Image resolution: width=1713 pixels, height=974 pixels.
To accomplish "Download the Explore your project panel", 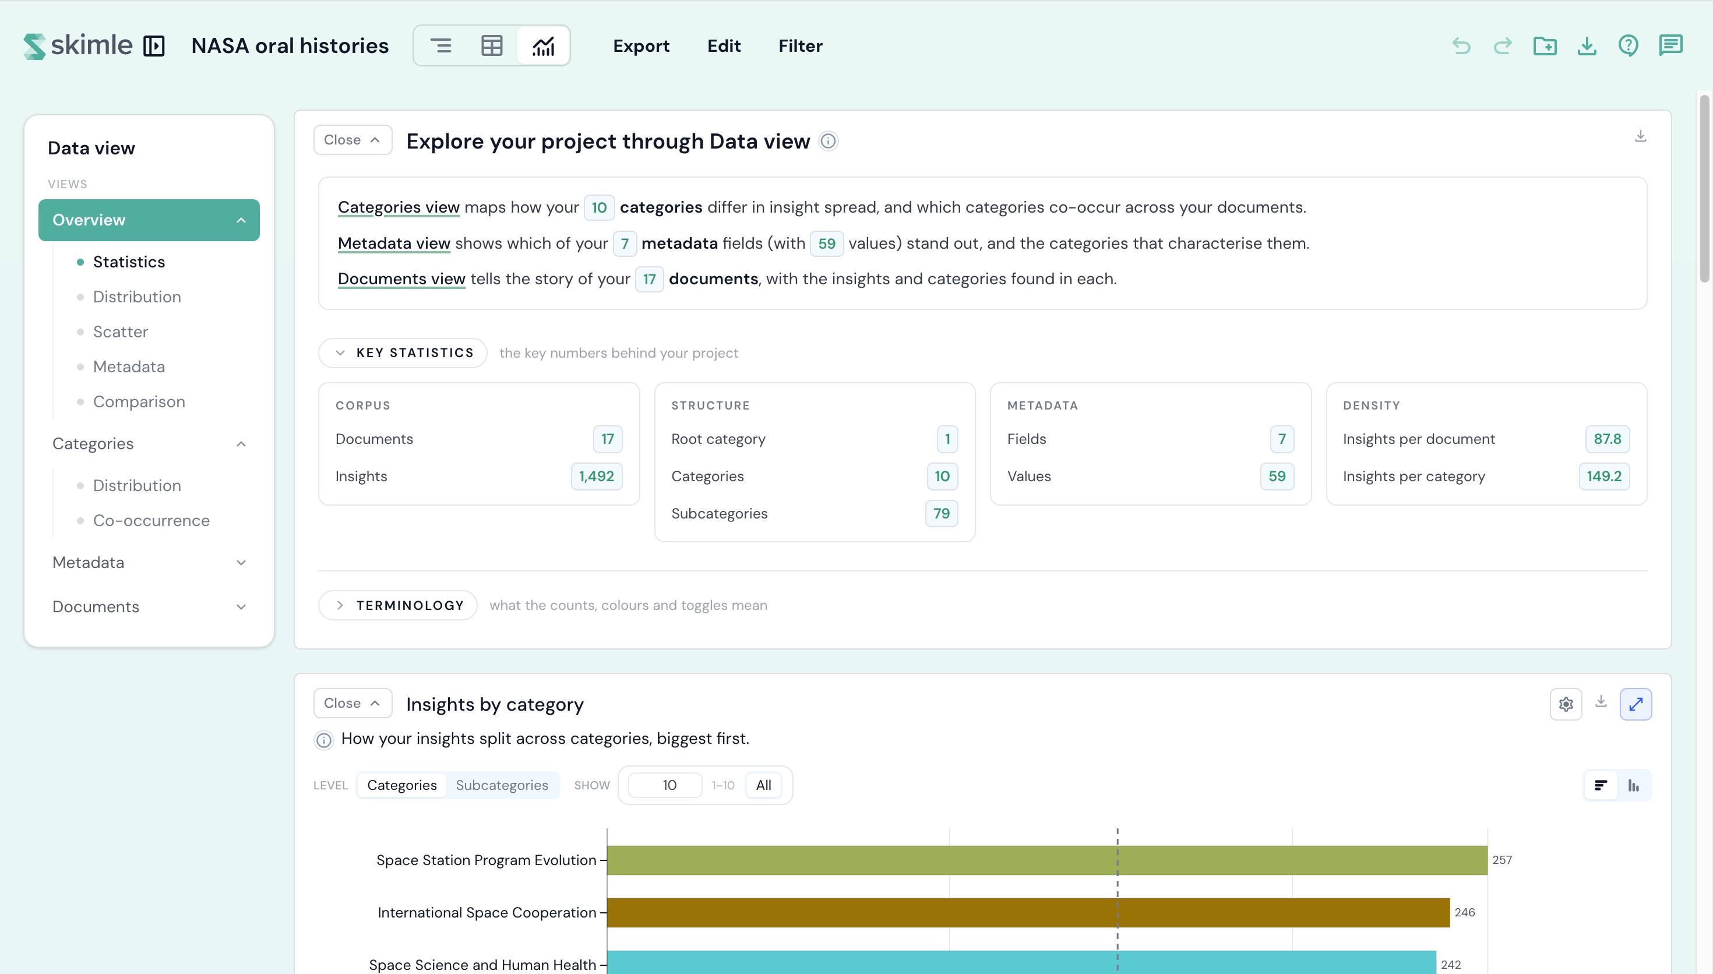I will [1640, 136].
